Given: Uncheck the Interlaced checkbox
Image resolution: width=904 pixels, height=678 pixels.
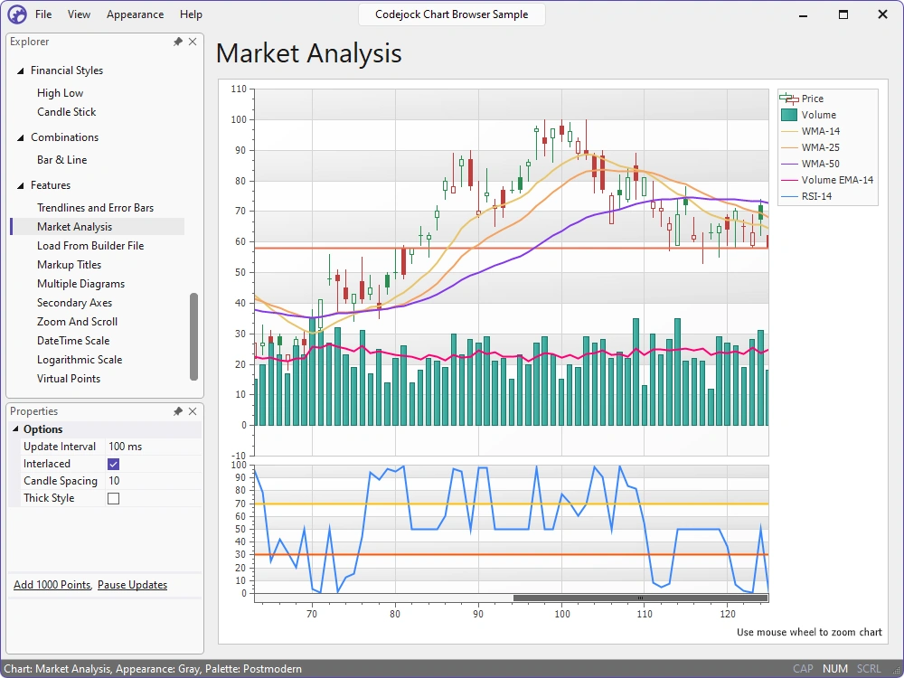Looking at the screenshot, I should coord(114,464).
